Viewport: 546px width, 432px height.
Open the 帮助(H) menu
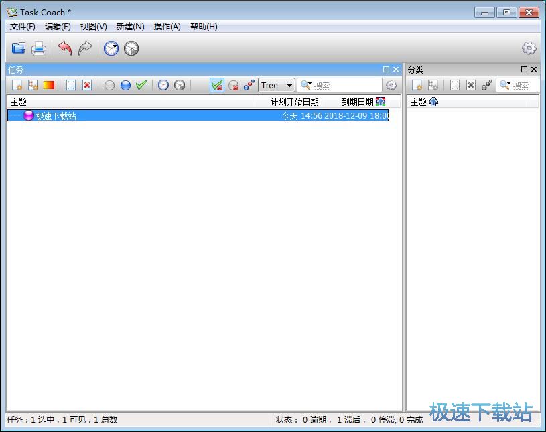coord(204,27)
